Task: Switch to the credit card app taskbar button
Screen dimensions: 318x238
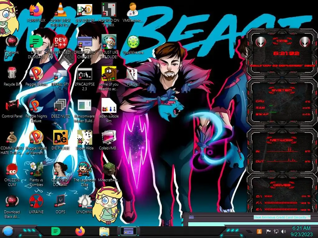Action: click(x=129, y=231)
